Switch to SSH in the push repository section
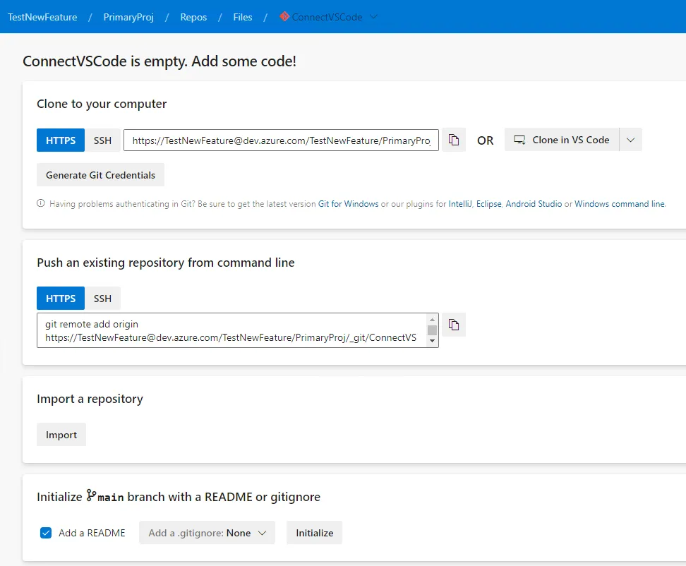Screen dimensions: 686x566 coord(102,299)
